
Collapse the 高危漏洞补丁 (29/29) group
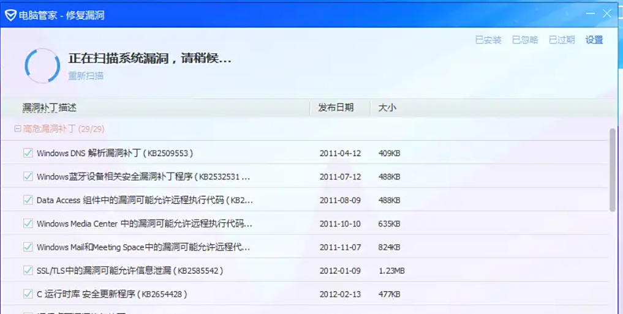coord(18,129)
